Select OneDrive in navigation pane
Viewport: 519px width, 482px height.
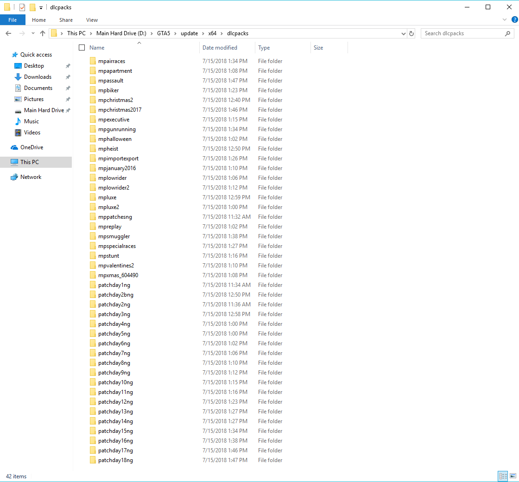pos(32,147)
